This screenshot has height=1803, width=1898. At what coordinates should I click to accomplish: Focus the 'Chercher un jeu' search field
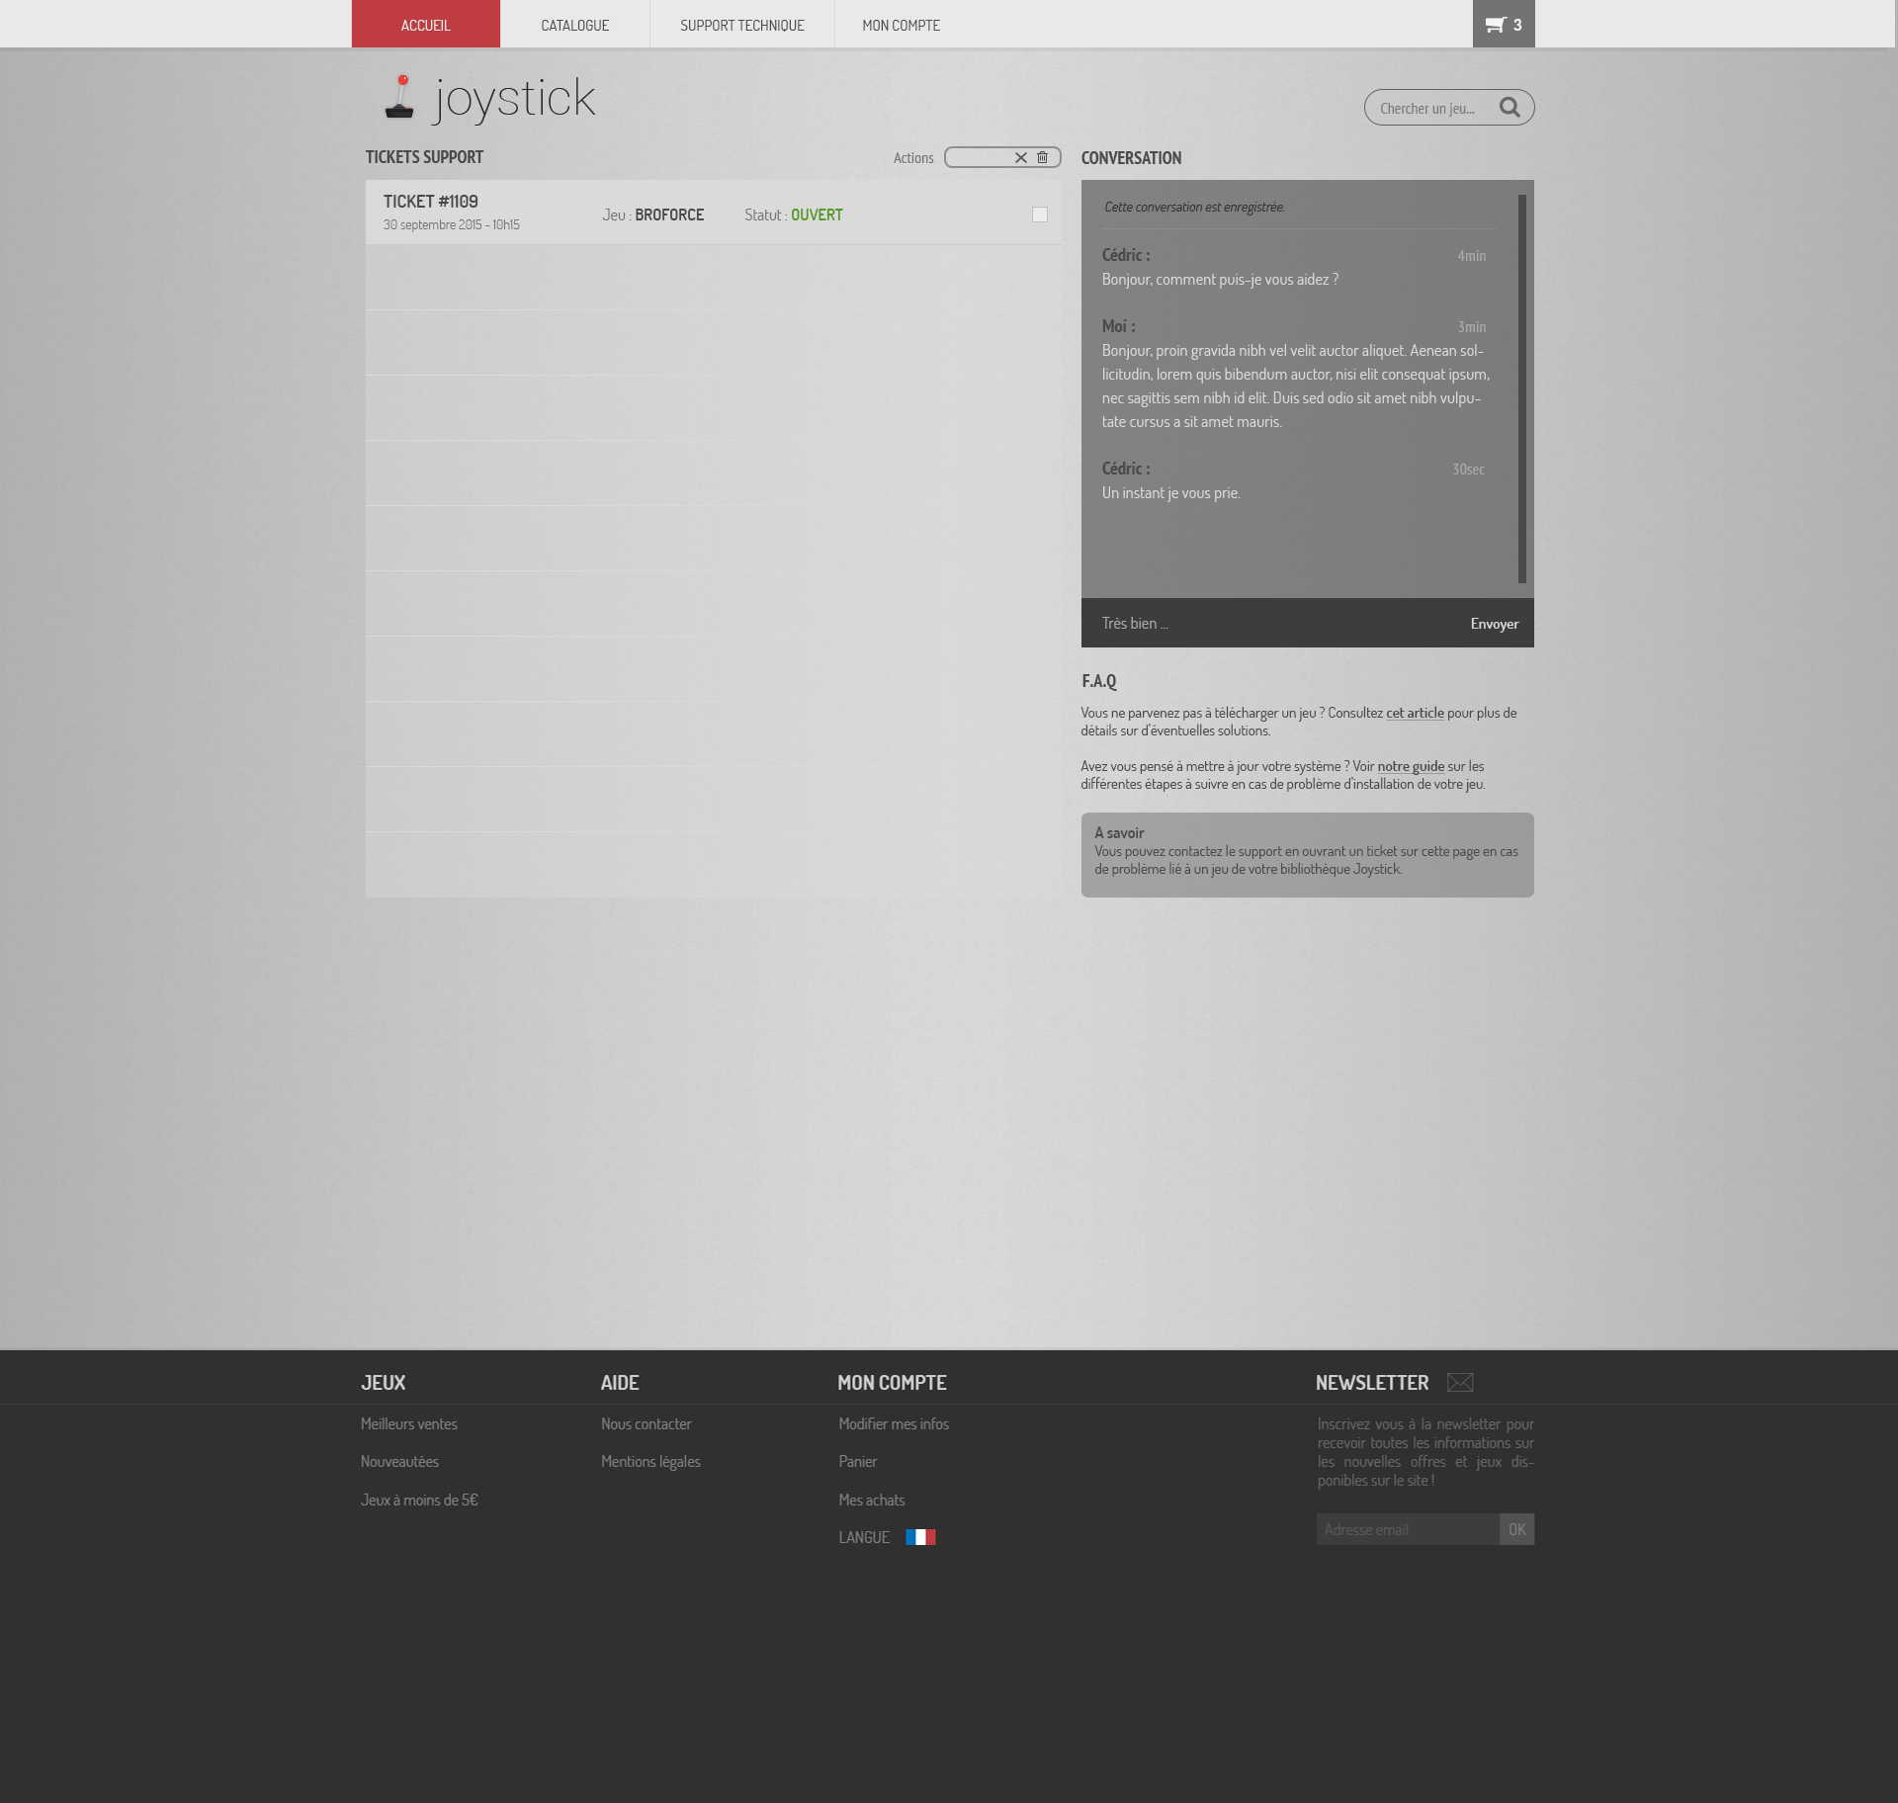tap(1428, 108)
